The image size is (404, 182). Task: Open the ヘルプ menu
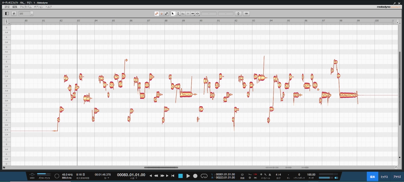(x=48, y=7)
